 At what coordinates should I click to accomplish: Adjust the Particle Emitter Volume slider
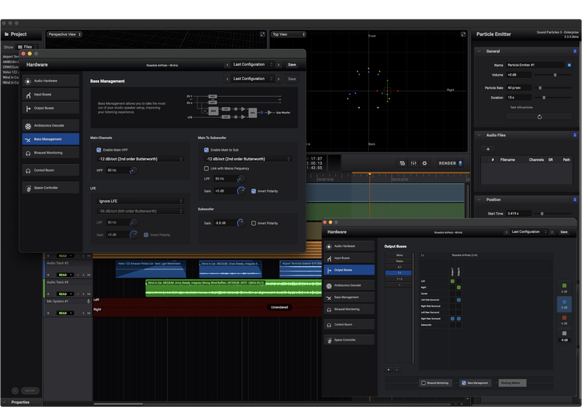pos(556,75)
